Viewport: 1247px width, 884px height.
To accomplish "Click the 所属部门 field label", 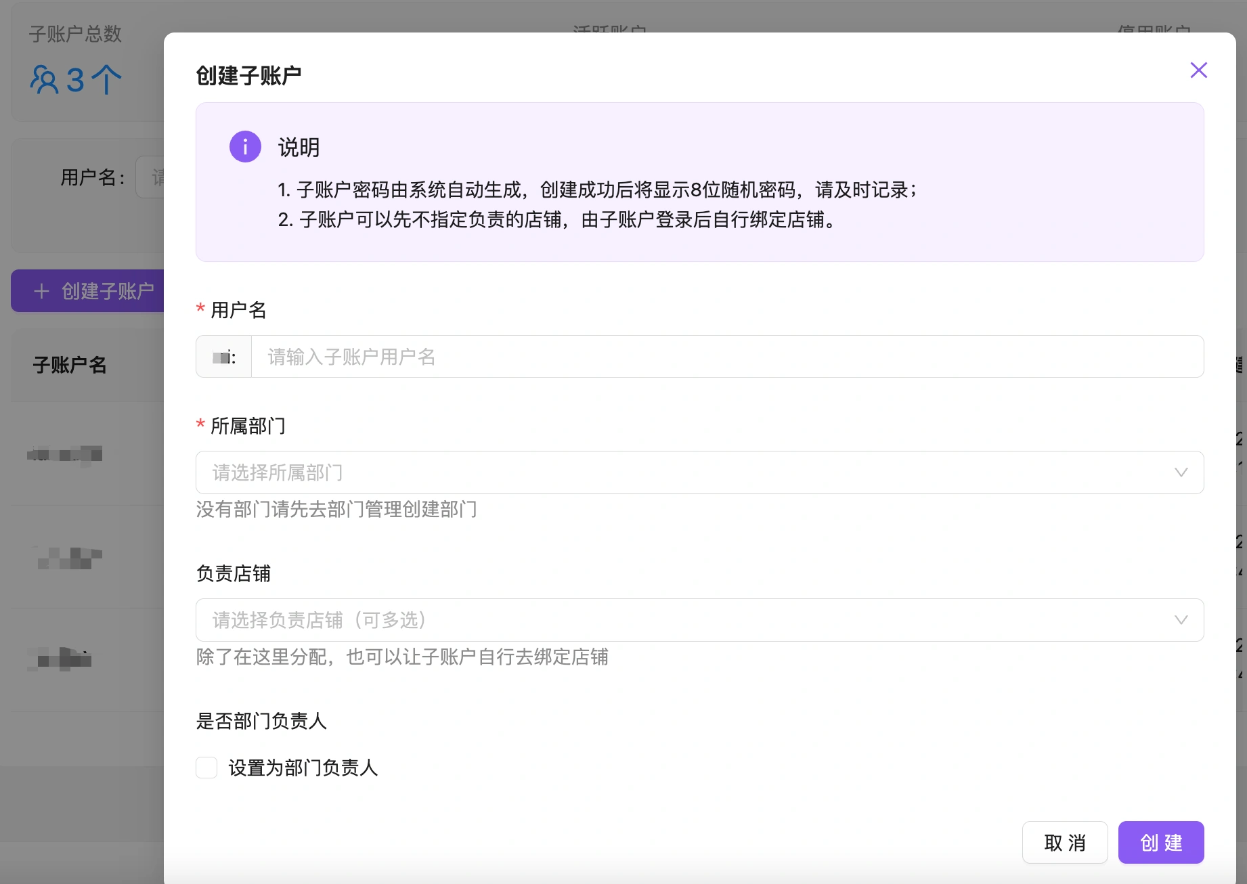I will click(x=248, y=426).
